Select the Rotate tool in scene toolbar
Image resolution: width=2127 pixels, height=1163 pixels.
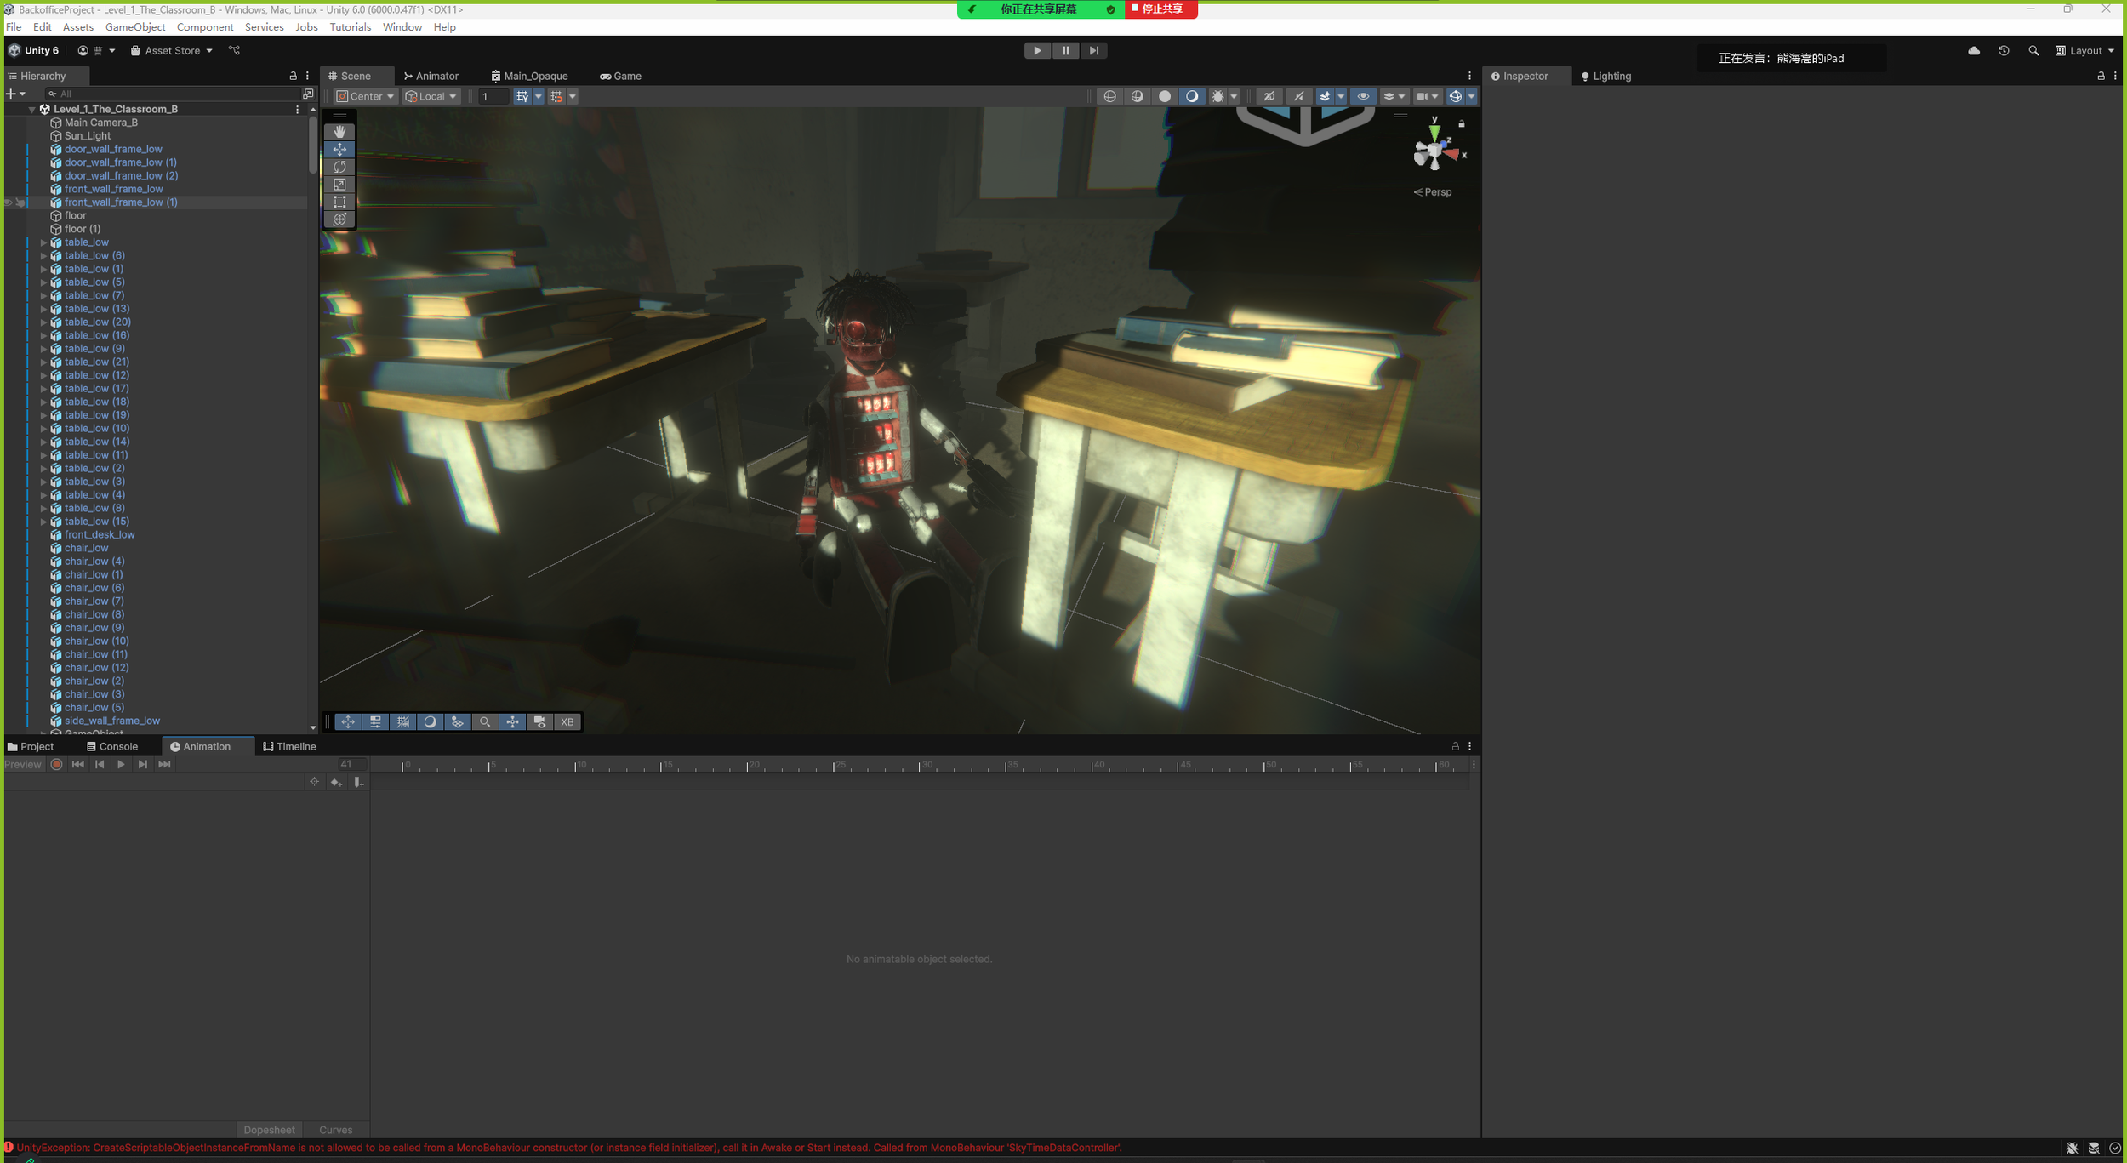[339, 167]
